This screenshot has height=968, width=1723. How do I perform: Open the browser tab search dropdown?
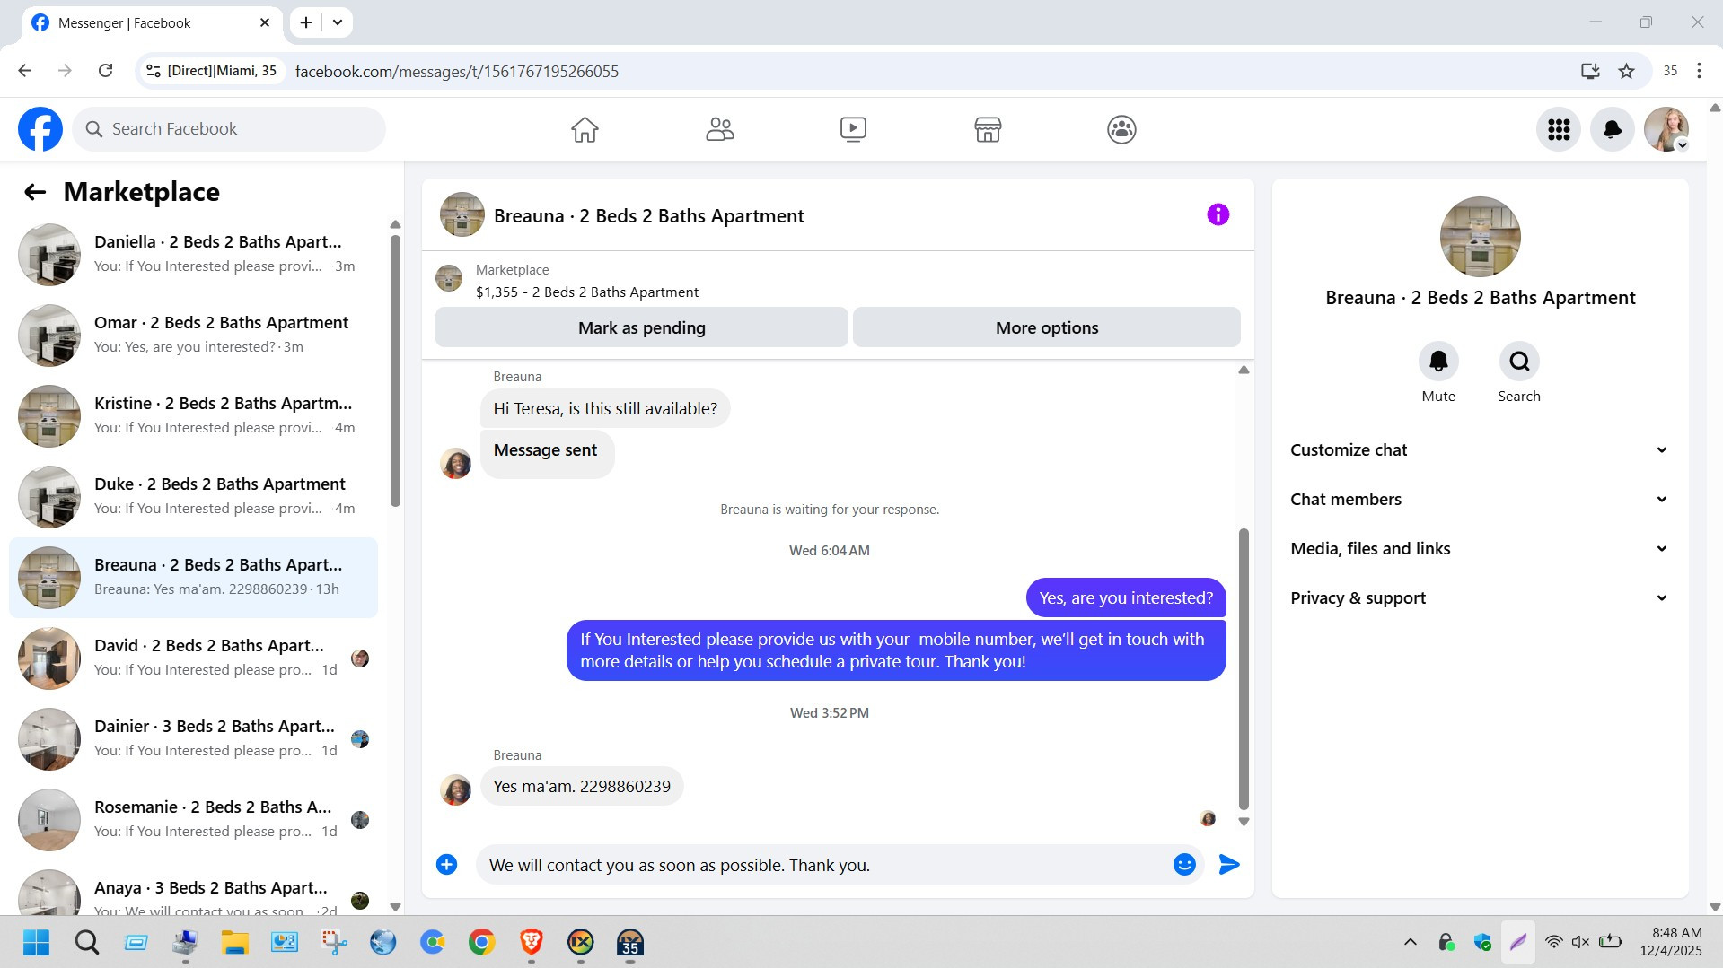click(338, 22)
